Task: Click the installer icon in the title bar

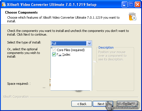Action: [x=4, y=5]
